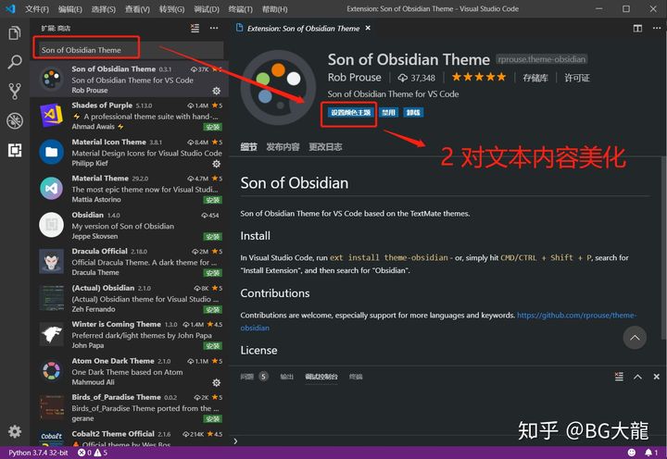Viewport: 667px width, 459px height.
Task: Open the 终端(T) menu
Action: [x=240, y=9]
